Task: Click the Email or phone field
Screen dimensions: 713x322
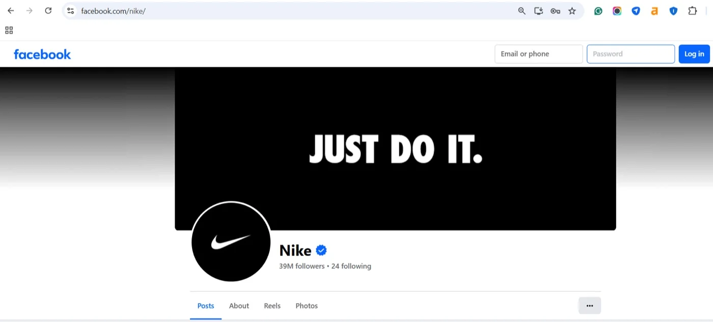Action: [x=539, y=54]
